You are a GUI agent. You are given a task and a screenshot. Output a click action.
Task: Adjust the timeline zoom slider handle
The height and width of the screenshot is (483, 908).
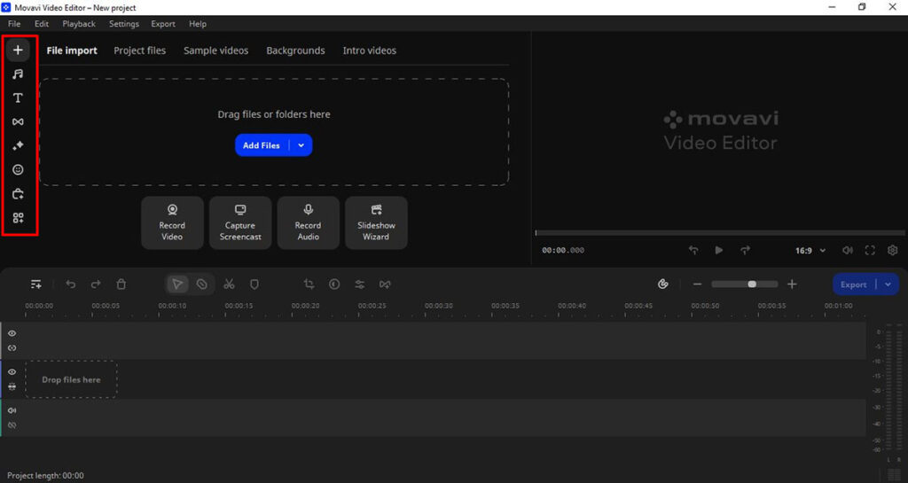[752, 284]
